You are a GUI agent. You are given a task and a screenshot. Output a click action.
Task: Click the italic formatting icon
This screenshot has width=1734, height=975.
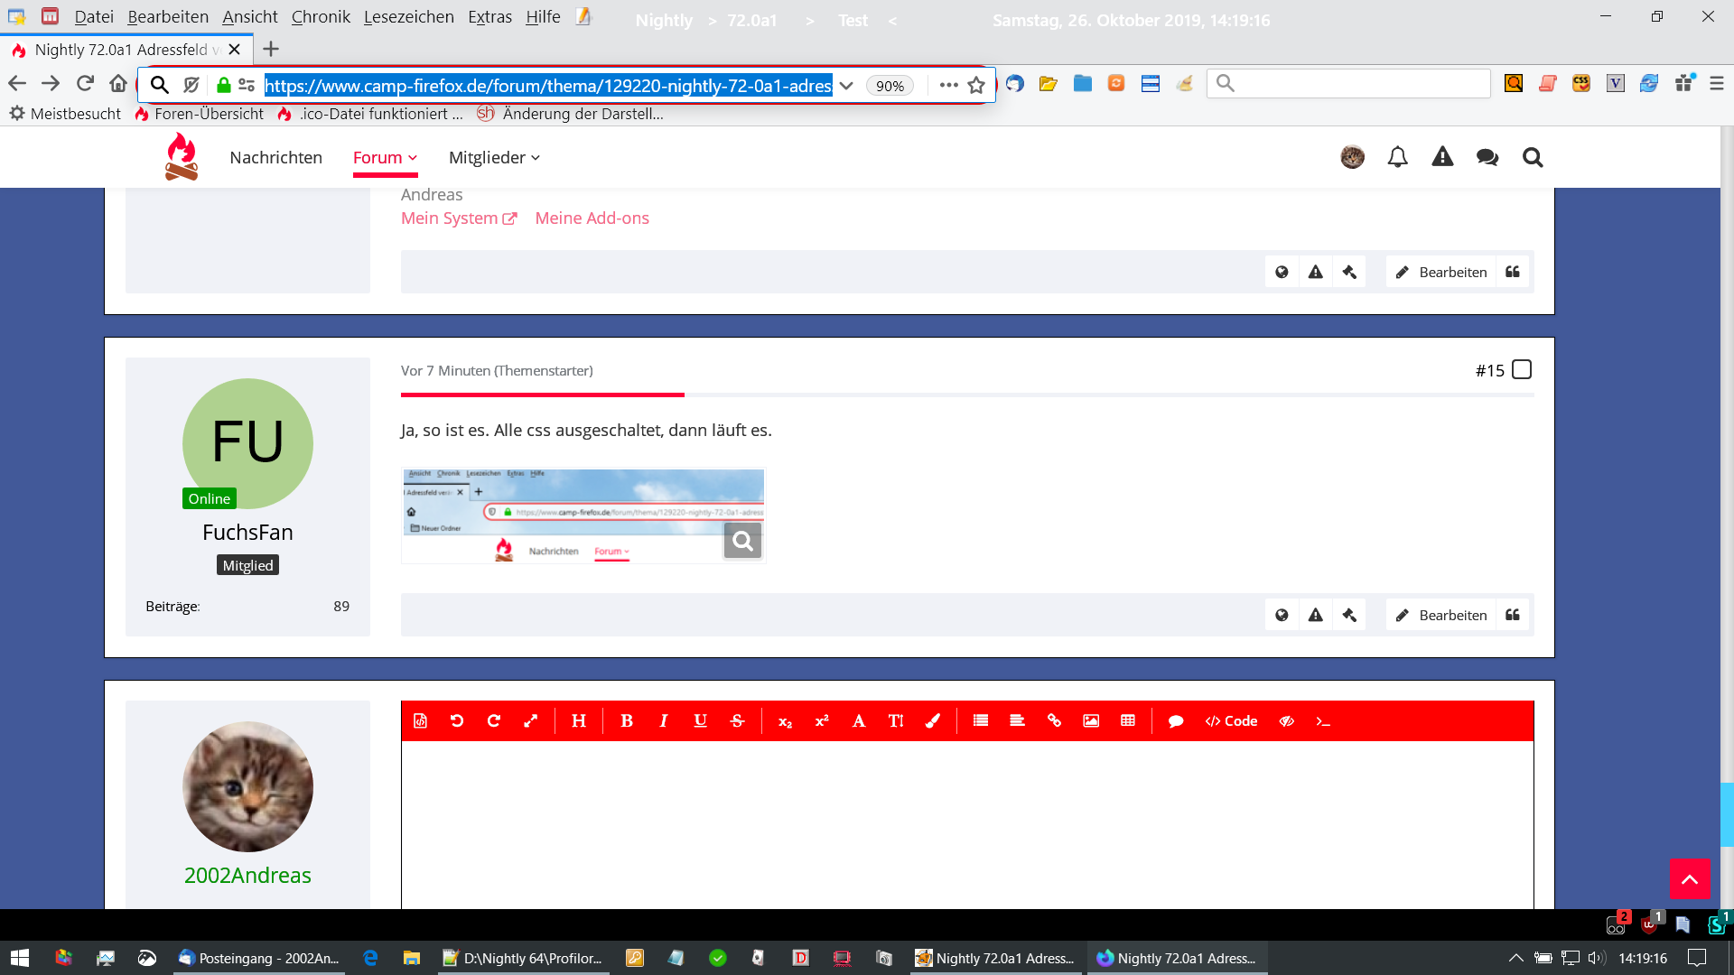pos(663,720)
